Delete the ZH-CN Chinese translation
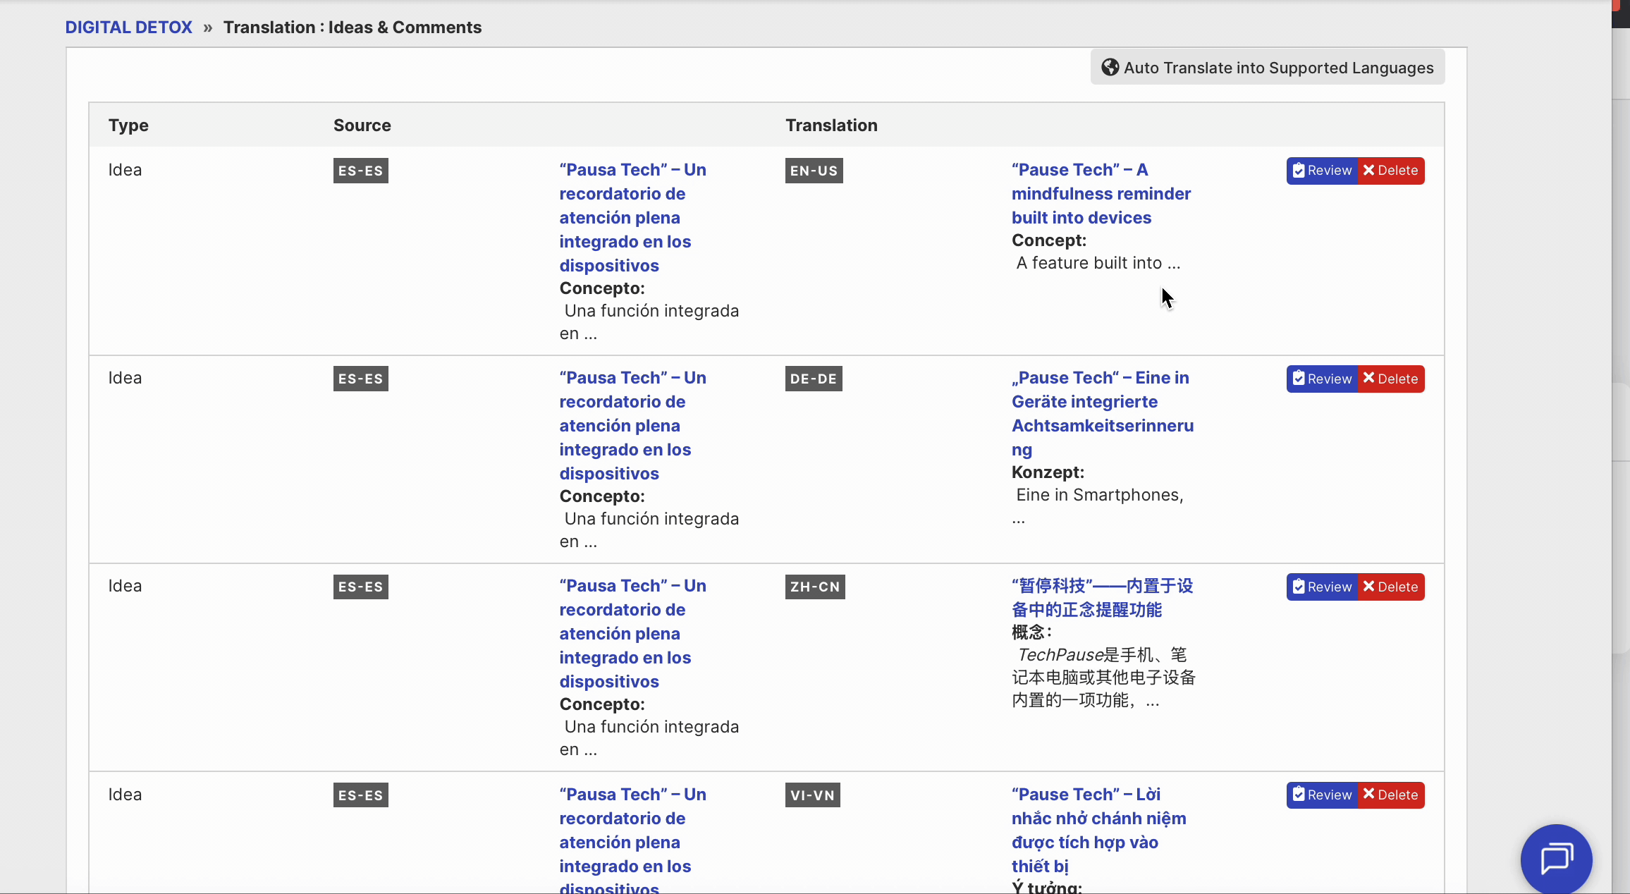This screenshot has width=1630, height=894. (1390, 587)
